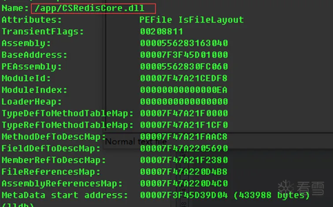This screenshot has height=207, width=333.
Task: Click the TypeDefToMethodTableMap address value
Action: (184, 113)
